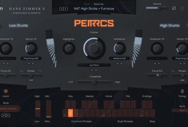Click the Common Phrases label
The image size is (188, 127).
click(x=81, y=121)
